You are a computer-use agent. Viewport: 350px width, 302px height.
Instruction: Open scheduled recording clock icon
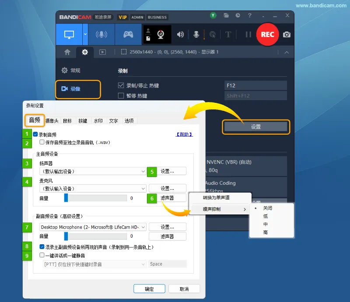click(238, 15)
